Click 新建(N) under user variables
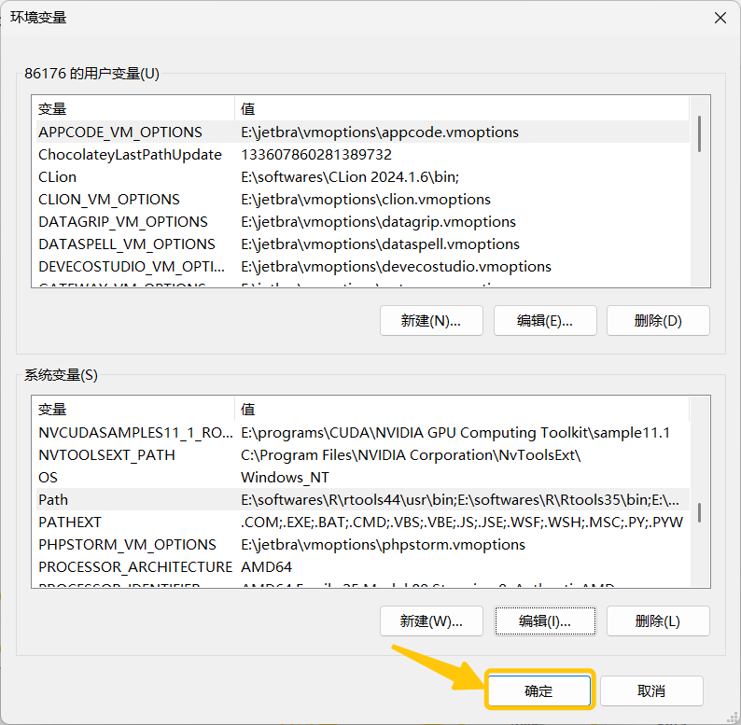This screenshot has height=725, width=741. [431, 320]
